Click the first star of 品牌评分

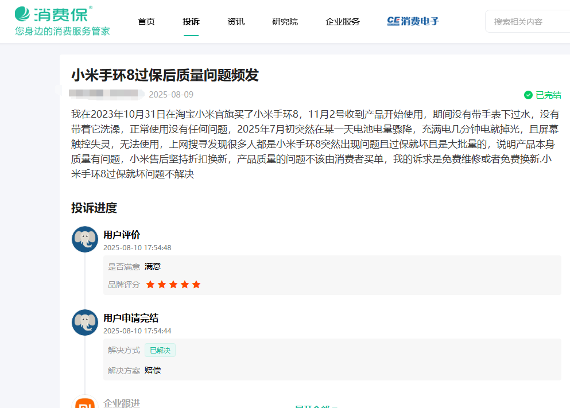click(x=150, y=285)
